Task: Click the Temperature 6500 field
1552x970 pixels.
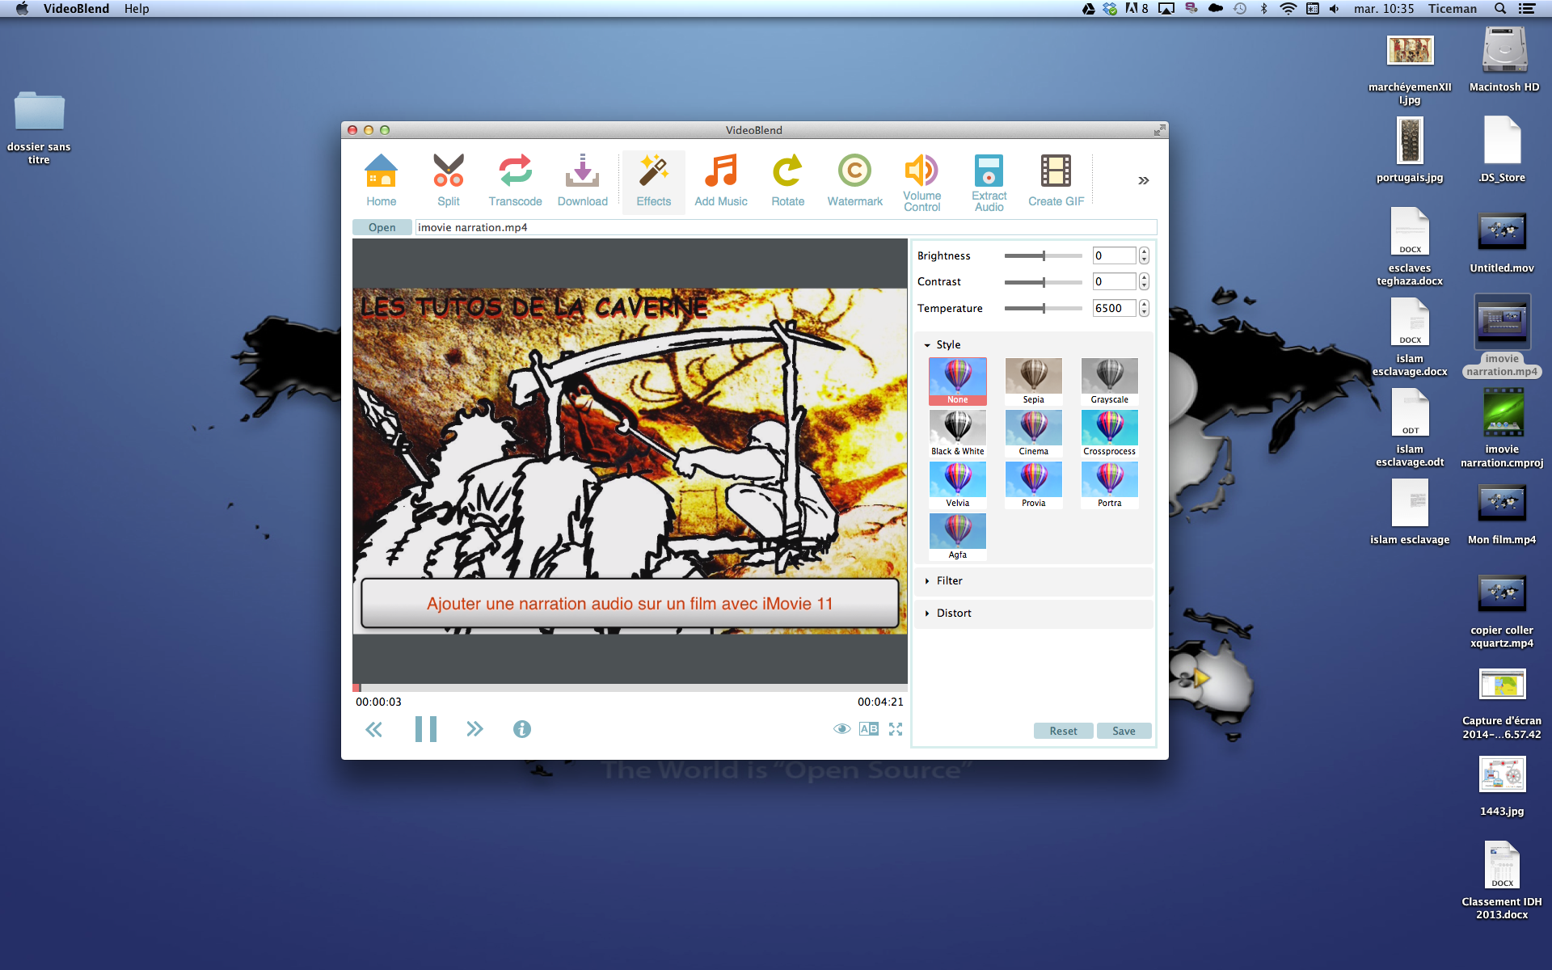Action: tap(1114, 308)
